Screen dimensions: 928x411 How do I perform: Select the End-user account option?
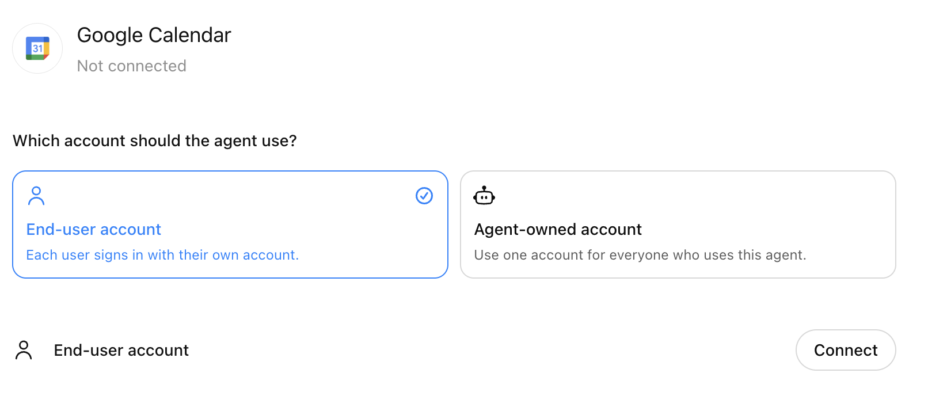[230, 224]
